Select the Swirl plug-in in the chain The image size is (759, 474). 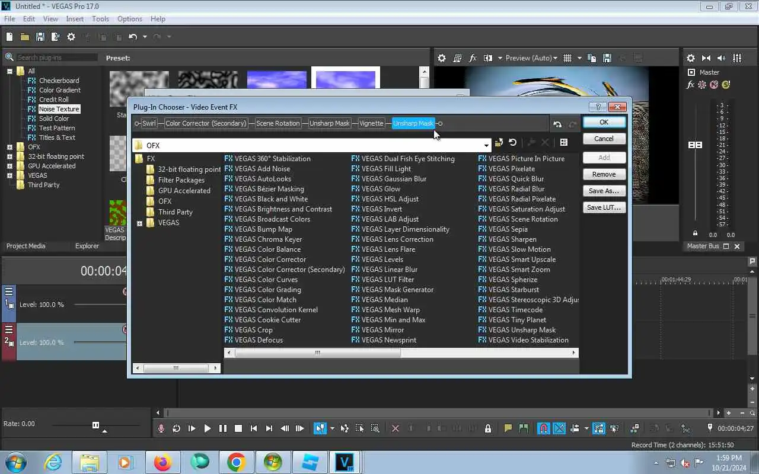tap(149, 123)
